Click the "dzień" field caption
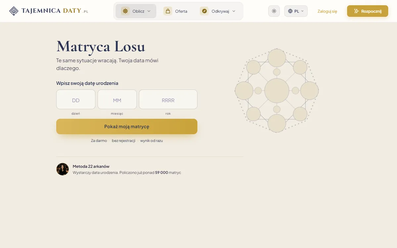Image resolution: width=397 pixels, height=248 pixels. [x=76, y=113]
